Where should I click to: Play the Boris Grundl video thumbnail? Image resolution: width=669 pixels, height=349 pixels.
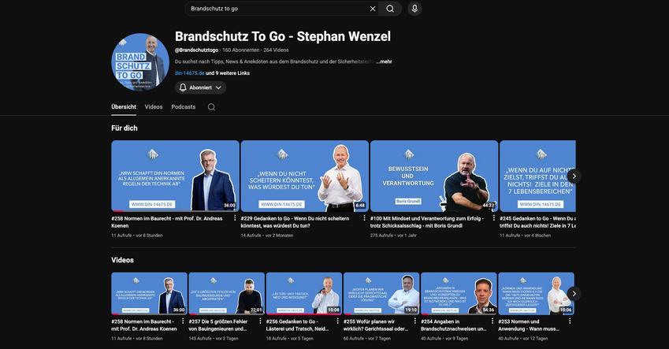[434, 176]
